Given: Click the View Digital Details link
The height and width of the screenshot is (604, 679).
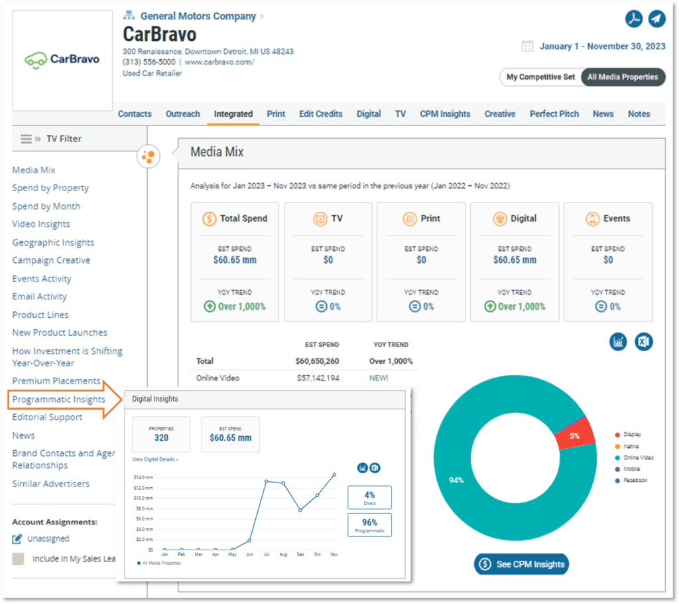Looking at the screenshot, I should (x=155, y=459).
